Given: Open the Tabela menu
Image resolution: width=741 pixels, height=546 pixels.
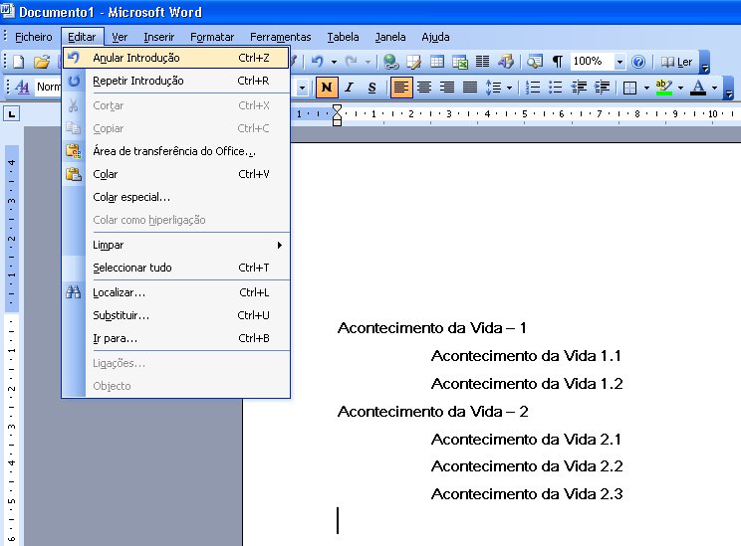Looking at the screenshot, I should pos(343,37).
